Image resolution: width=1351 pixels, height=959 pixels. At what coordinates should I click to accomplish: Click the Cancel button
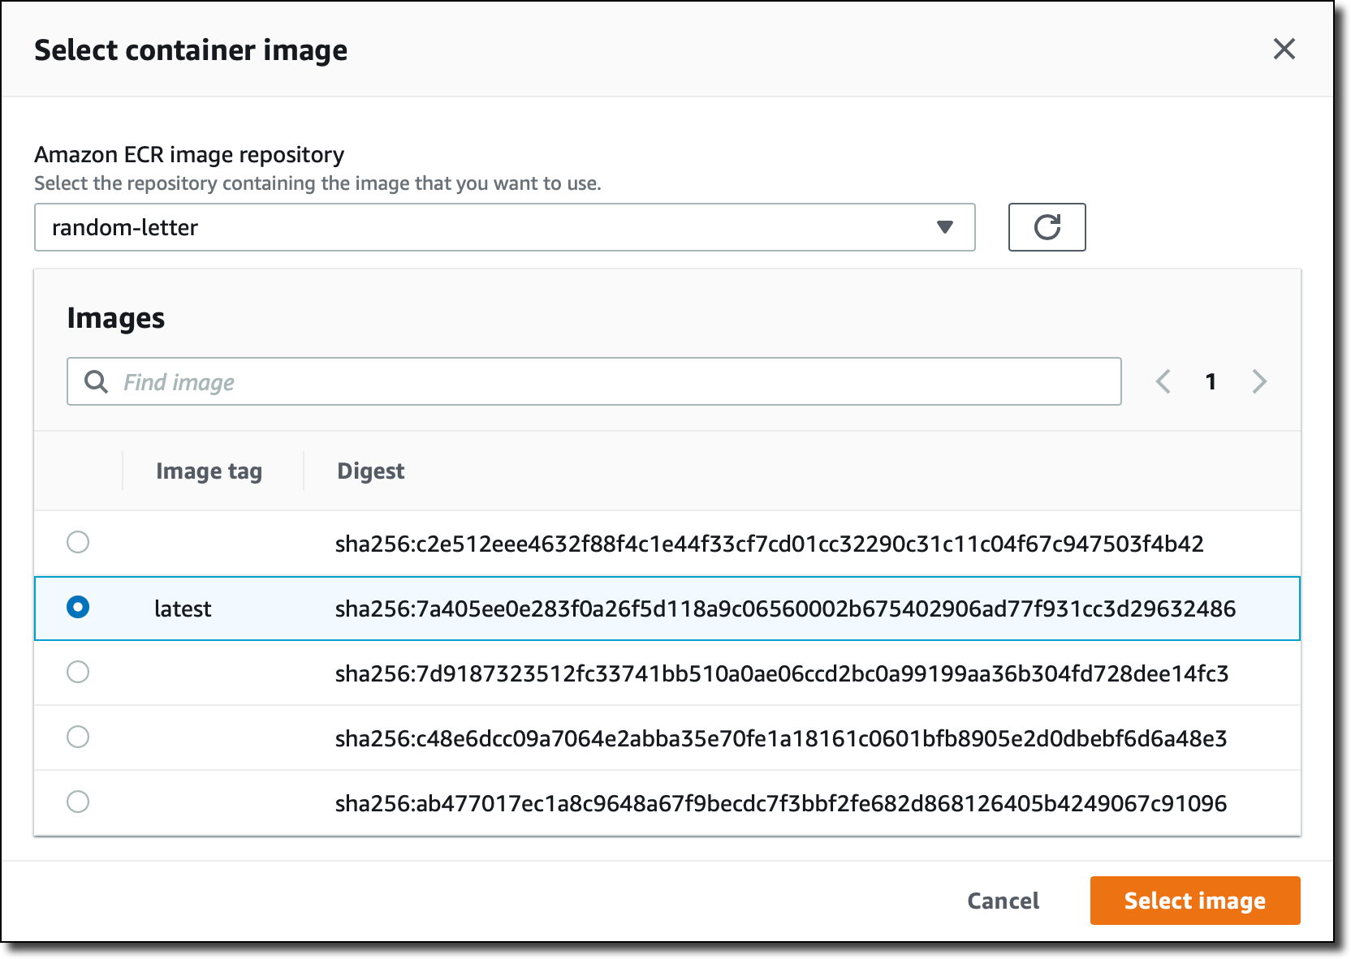1003,901
